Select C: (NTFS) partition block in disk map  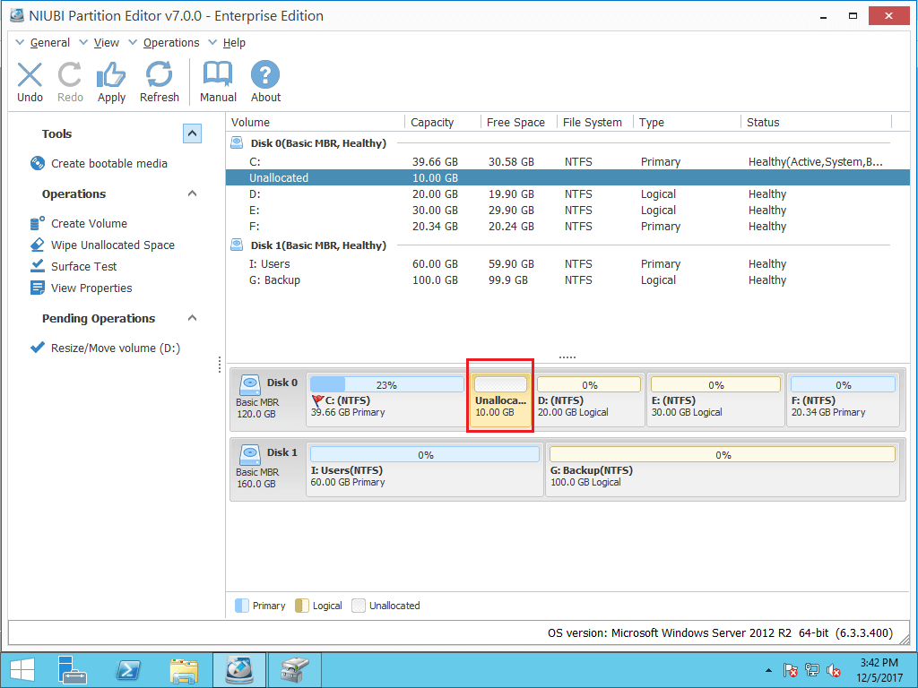click(387, 400)
